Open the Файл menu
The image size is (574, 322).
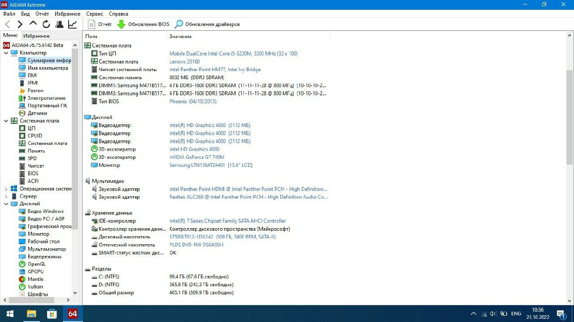click(x=9, y=14)
